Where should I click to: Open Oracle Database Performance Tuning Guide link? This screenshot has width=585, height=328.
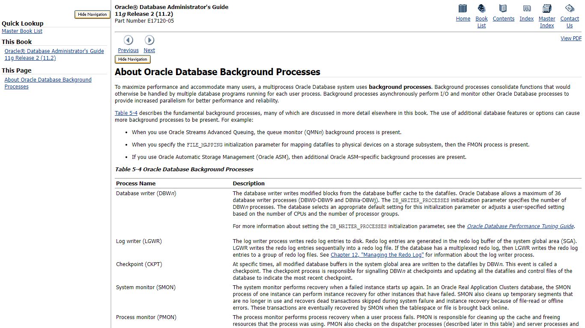pos(520,226)
